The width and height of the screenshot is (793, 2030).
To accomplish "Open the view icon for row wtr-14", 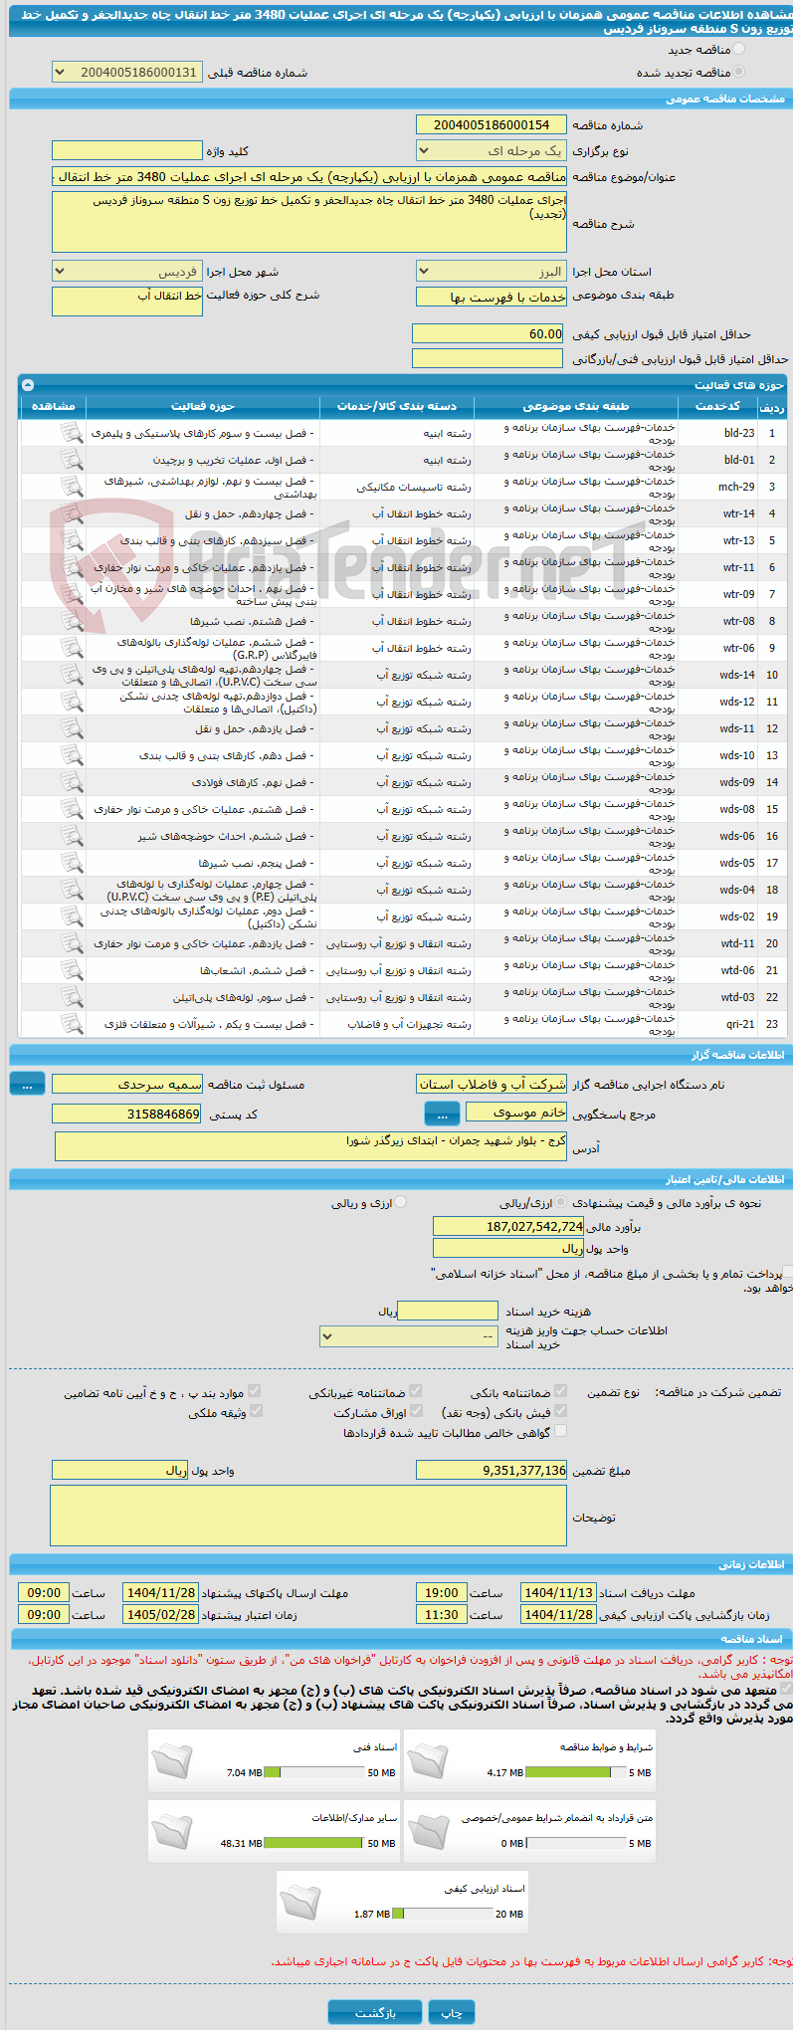I will 71,513.
